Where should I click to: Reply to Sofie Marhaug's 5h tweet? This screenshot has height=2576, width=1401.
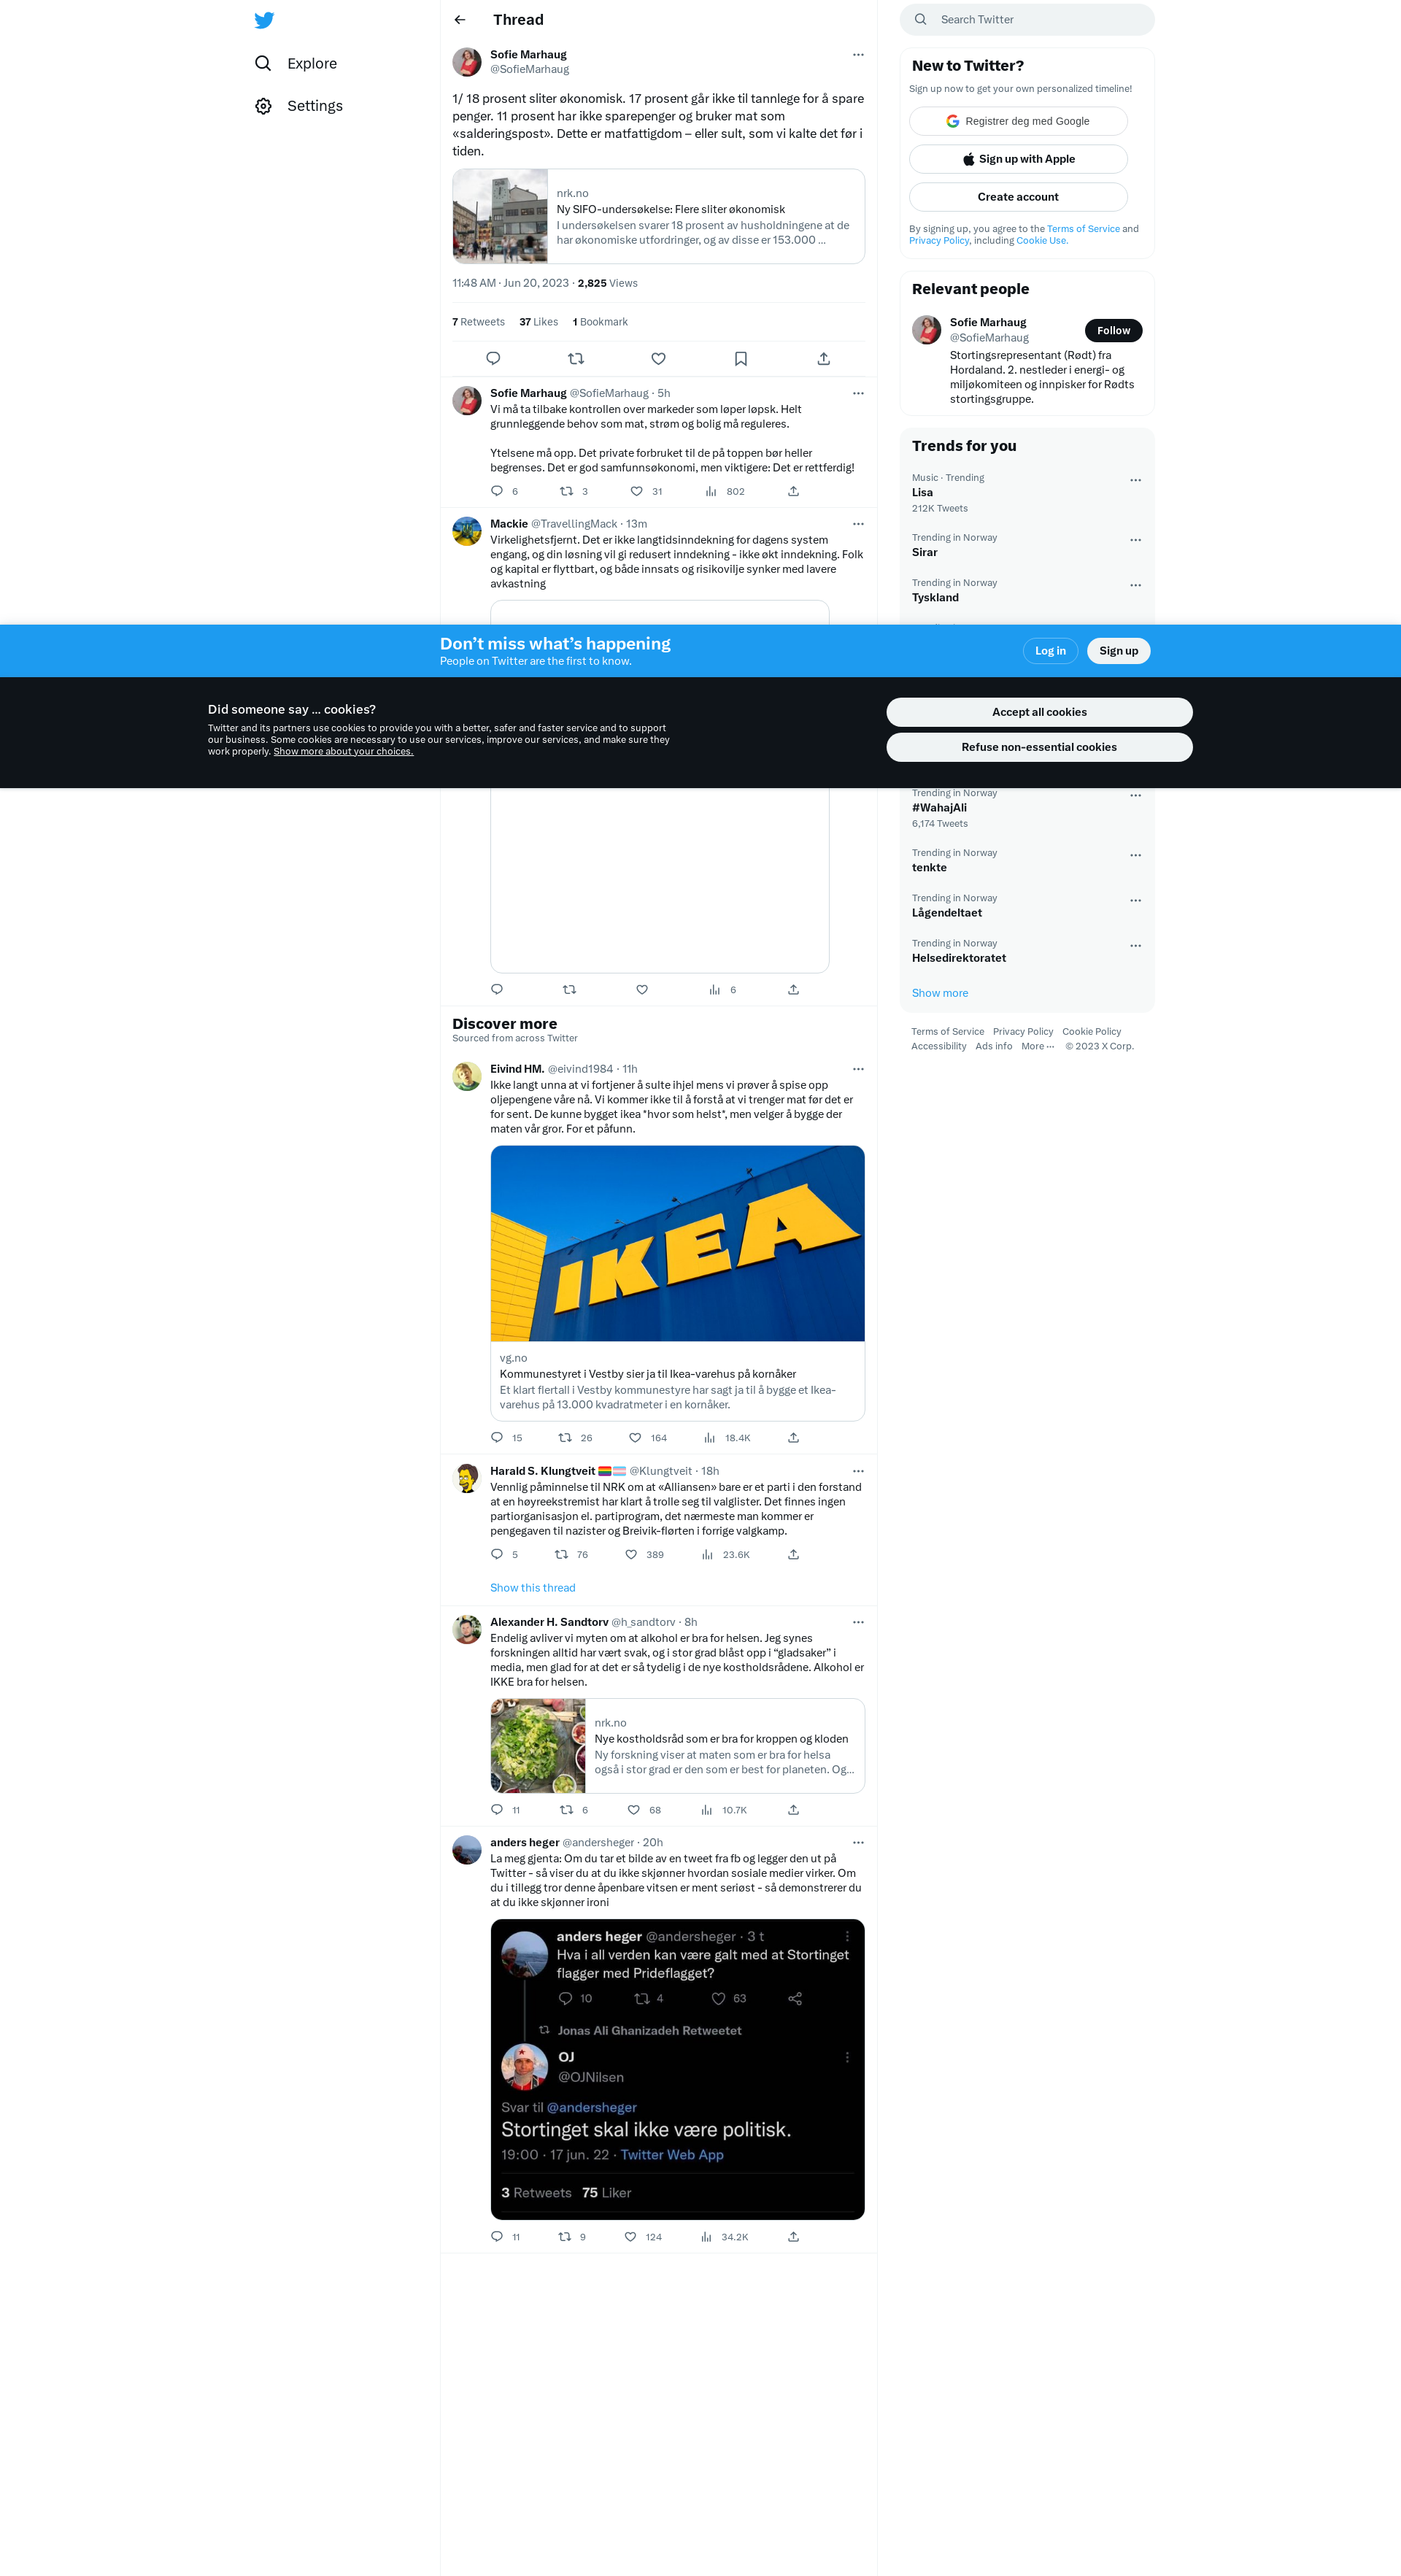coord(497,491)
